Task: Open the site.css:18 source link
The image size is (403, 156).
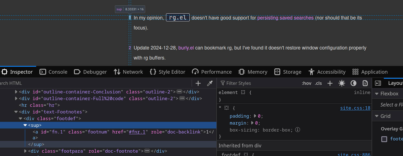Action: click(355, 108)
